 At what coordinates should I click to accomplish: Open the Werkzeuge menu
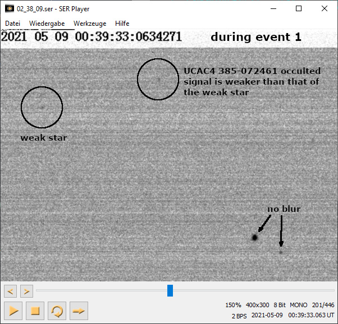(90, 24)
